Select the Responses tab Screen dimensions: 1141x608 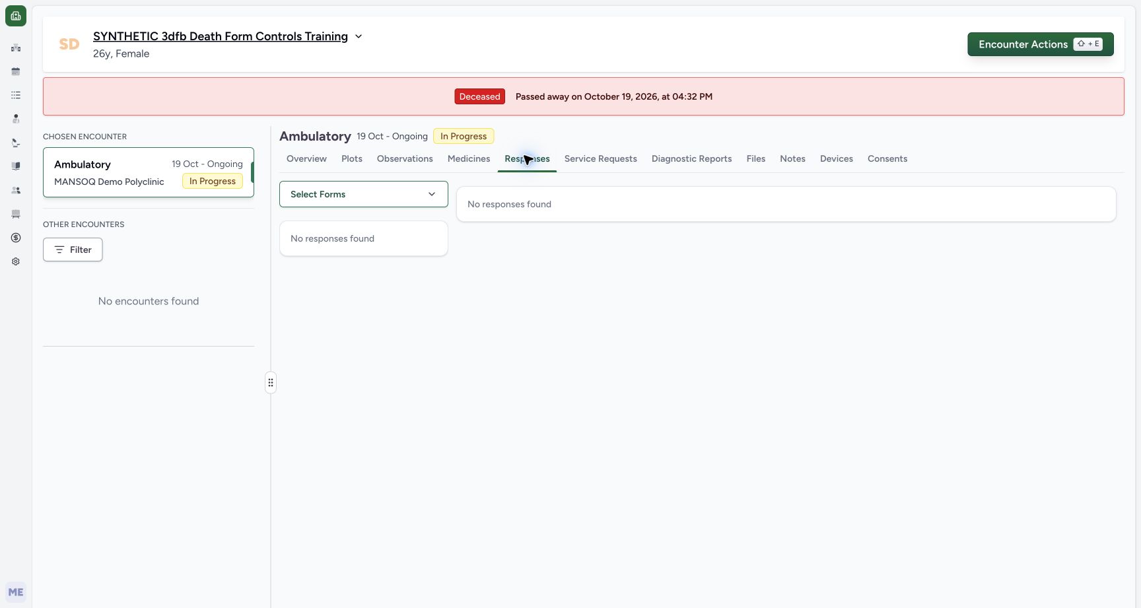pyautogui.click(x=527, y=158)
